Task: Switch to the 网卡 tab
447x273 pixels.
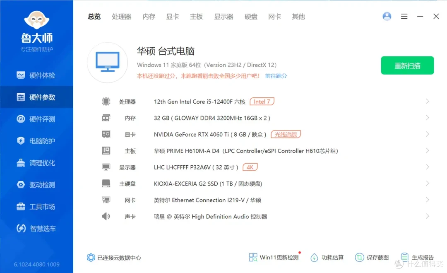Action: [x=274, y=17]
